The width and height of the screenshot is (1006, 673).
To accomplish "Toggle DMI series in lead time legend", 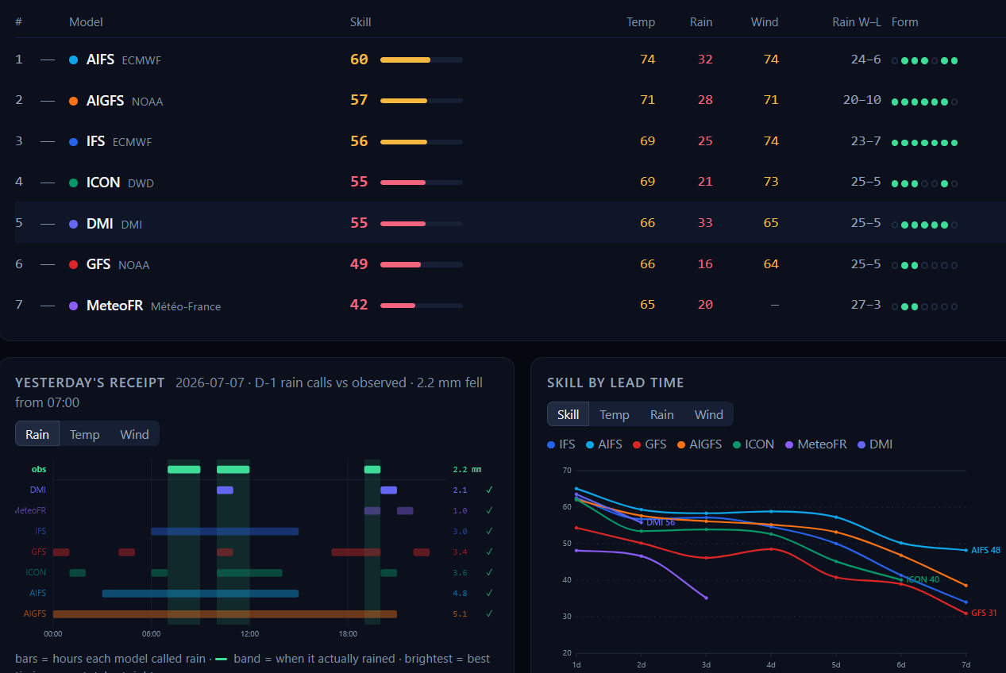I will click(x=874, y=444).
